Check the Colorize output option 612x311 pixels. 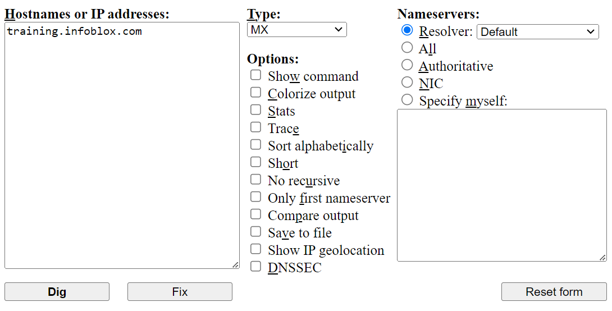click(256, 93)
